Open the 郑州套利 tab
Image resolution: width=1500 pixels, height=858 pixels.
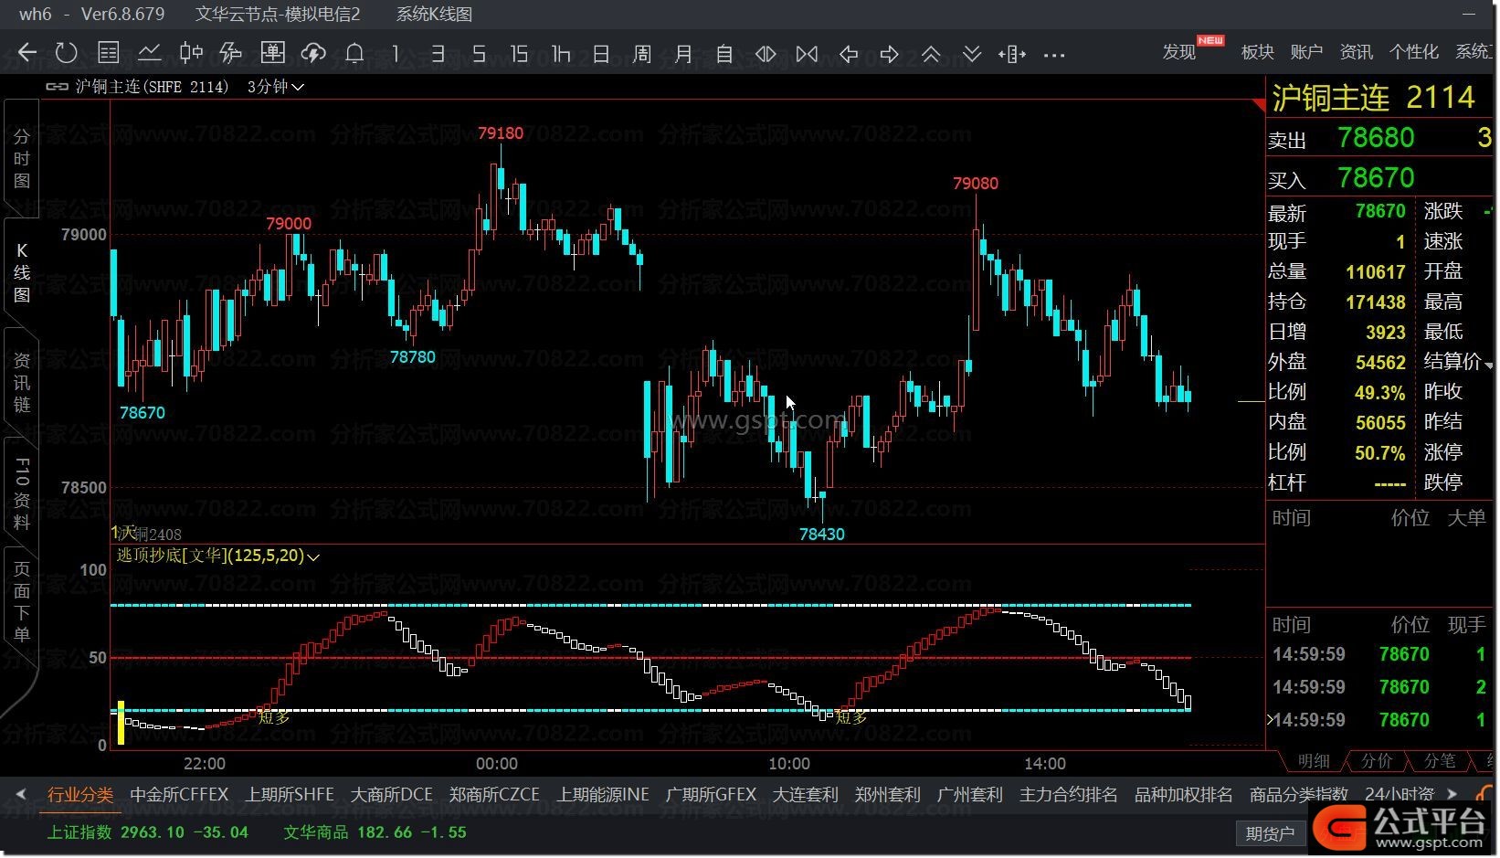pyautogui.click(x=888, y=795)
